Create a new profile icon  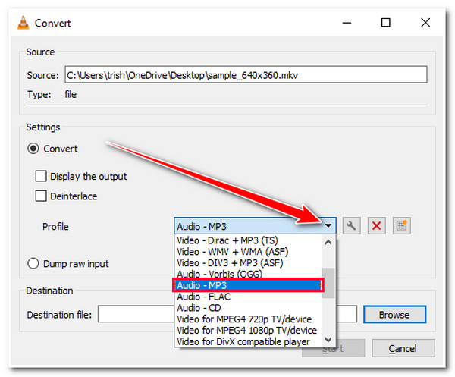(402, 226)
